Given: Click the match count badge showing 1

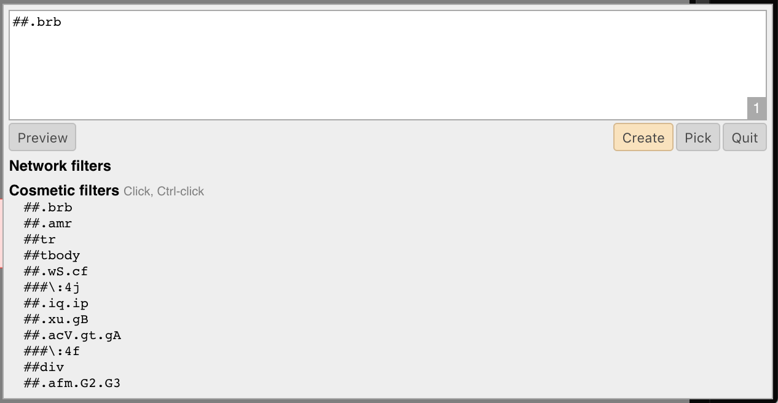Looking at the screenshot, I should [756, 108].
